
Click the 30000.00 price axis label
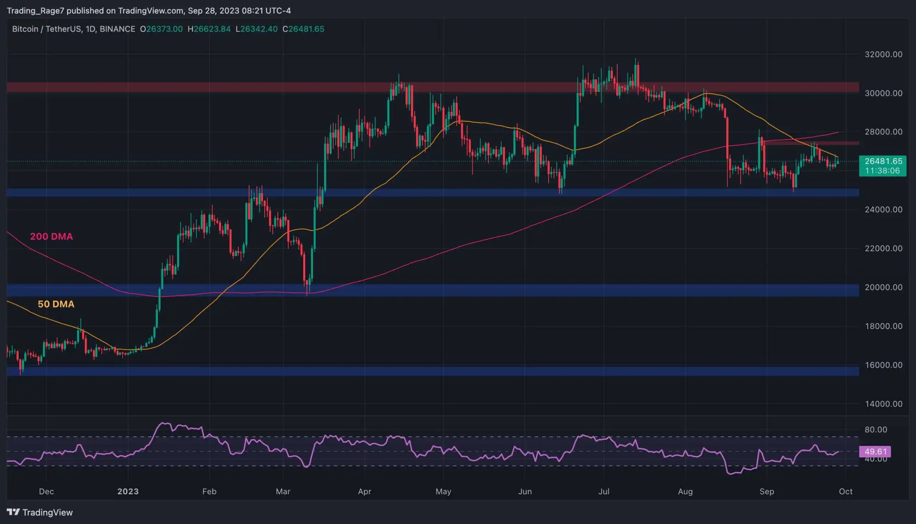click(x=883, y=93)
